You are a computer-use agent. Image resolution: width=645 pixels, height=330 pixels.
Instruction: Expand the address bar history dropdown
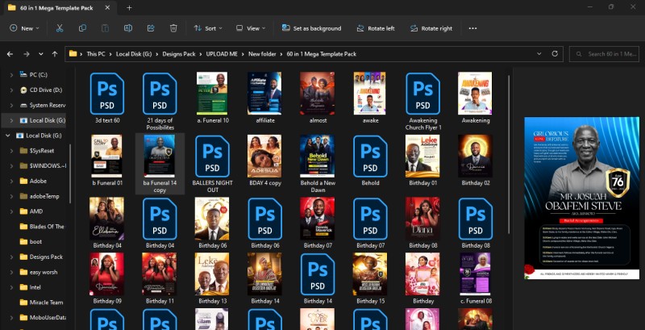539,54
